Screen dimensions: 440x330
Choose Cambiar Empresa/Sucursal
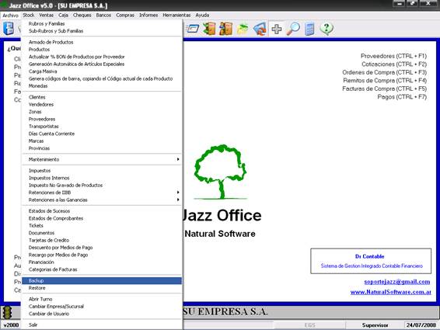pyautogui.click(x=102, y=306)
